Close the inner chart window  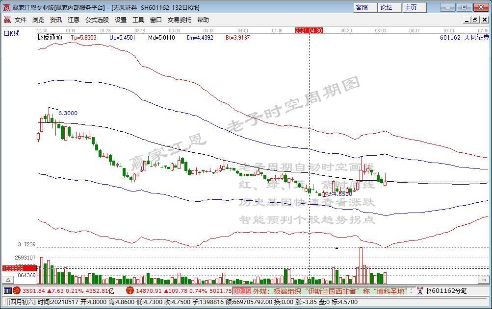pyautogui.click(x=484, y=20)
